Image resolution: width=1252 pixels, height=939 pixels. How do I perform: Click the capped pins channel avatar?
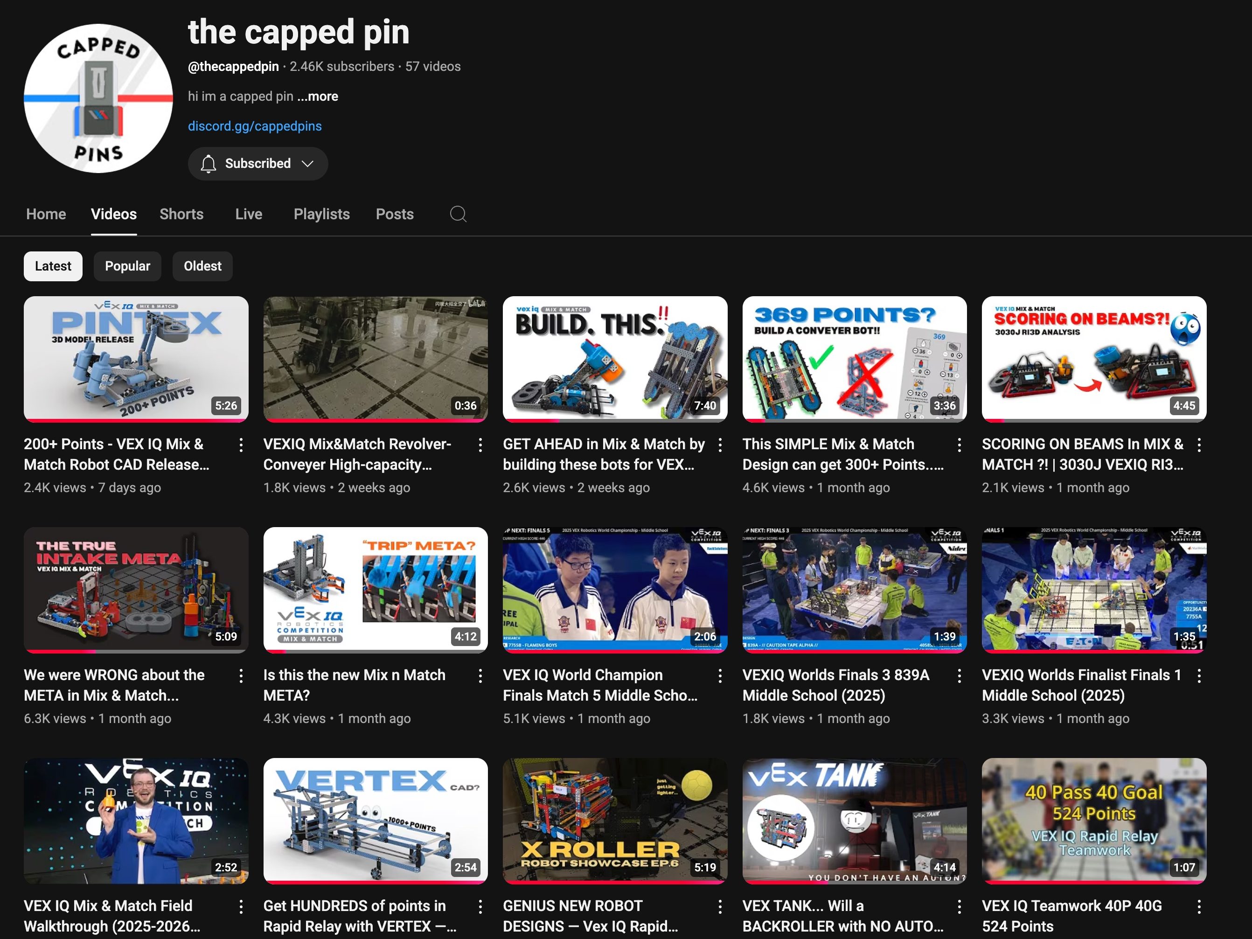(98, 98)
